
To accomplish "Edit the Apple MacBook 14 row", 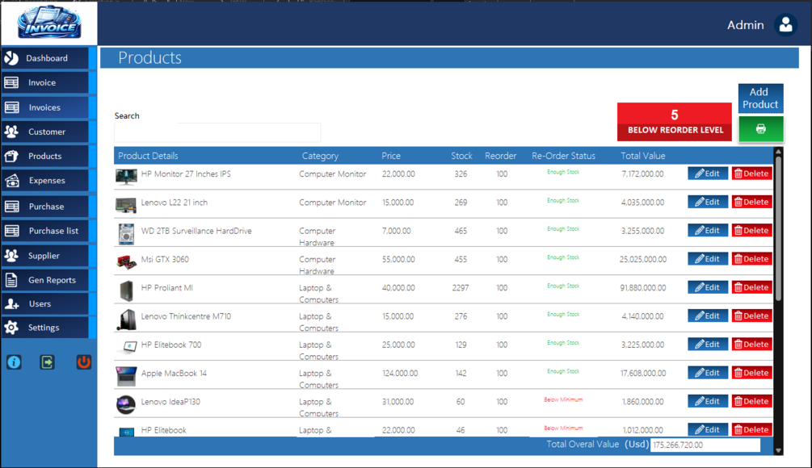I will pyautogui.click(x=708, y=372).
